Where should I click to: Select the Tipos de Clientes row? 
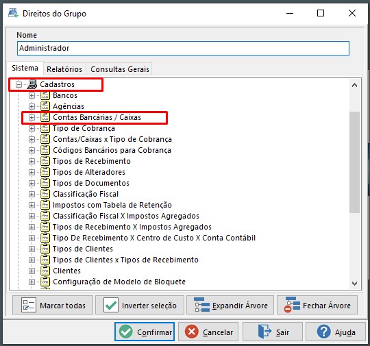pos(83,249)
